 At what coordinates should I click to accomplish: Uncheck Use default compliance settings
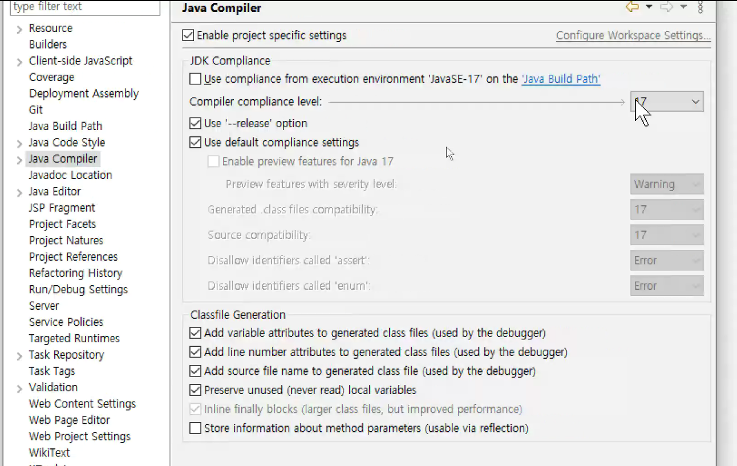click(x=196, y=143)
